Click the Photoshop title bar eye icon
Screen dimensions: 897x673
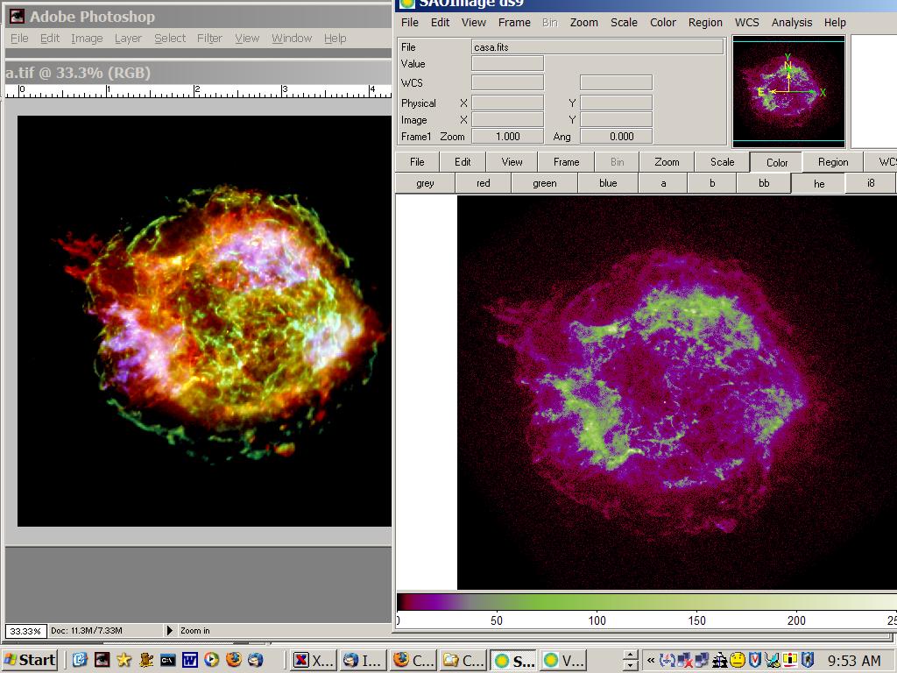click(17, 17)
